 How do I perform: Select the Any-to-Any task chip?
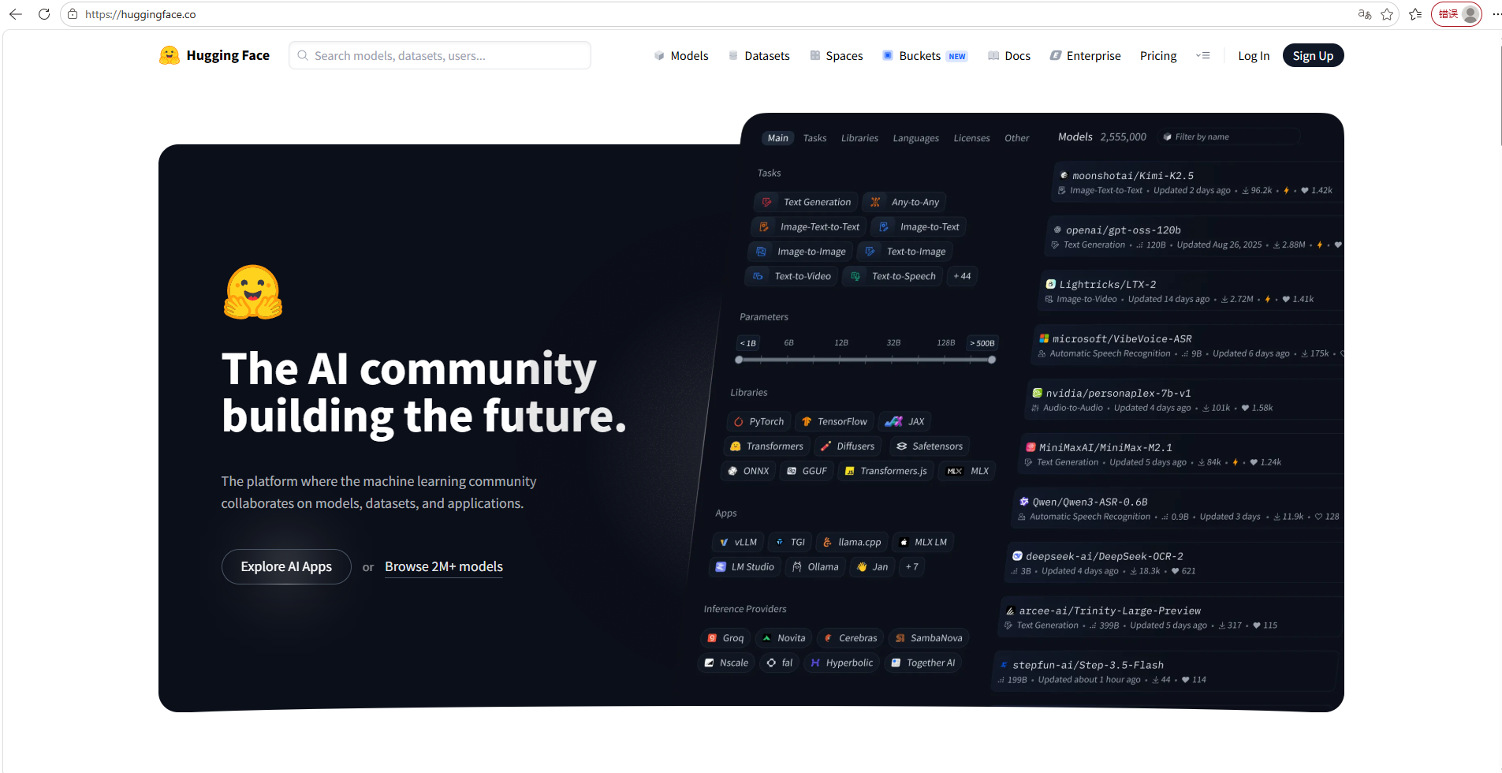coord(904,202)
